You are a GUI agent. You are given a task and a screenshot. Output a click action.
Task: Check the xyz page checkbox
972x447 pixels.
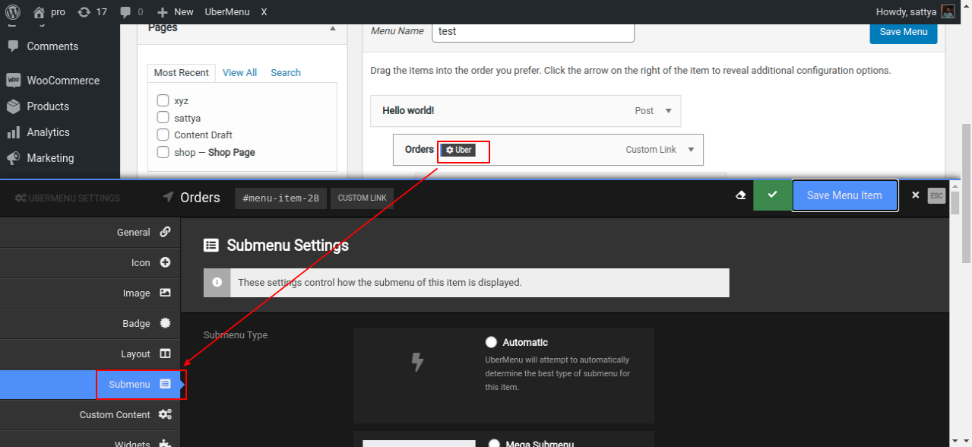click(163, 100)
